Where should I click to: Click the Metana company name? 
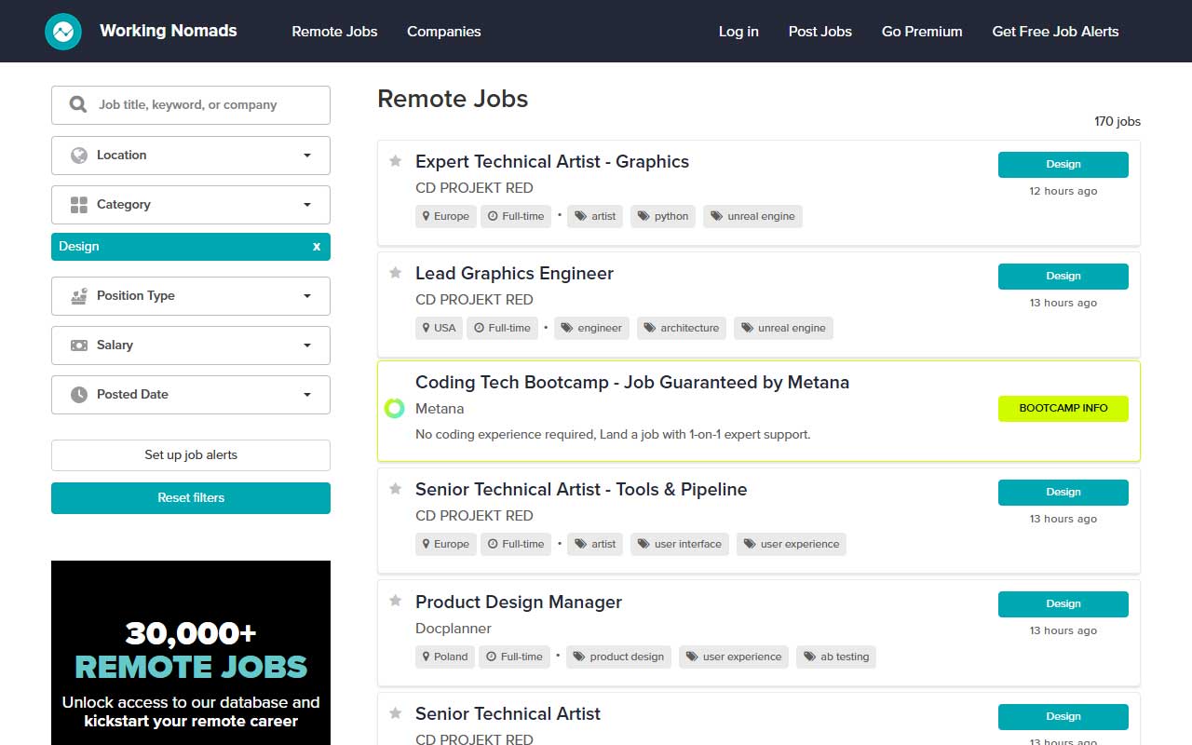pos(440,409)
